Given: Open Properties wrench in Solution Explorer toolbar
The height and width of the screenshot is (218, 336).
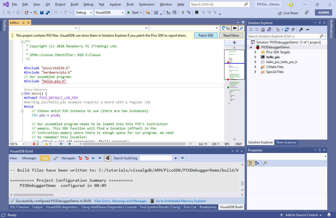Looking at the screenshot, I should (301, 30).
